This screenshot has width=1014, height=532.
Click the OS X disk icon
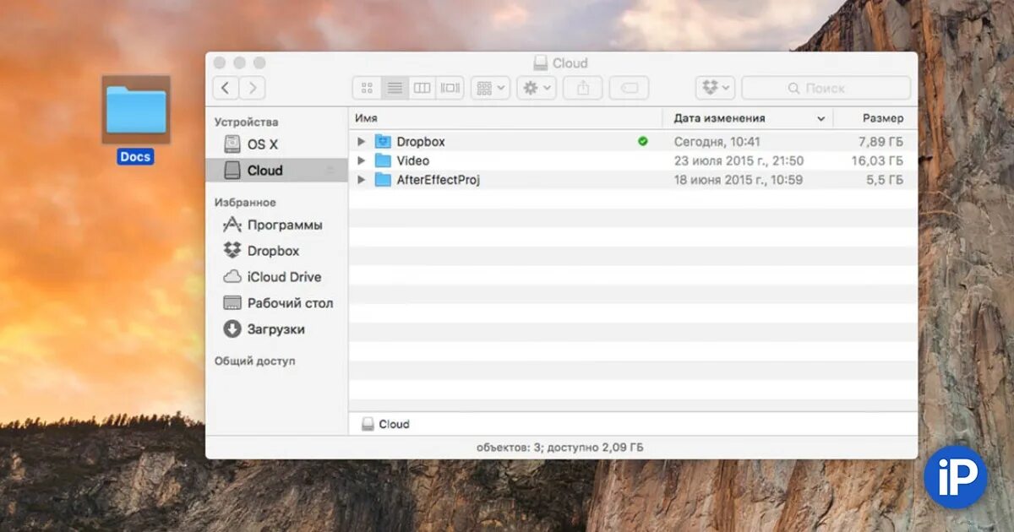pyautogui.click(x=232, y=144)
